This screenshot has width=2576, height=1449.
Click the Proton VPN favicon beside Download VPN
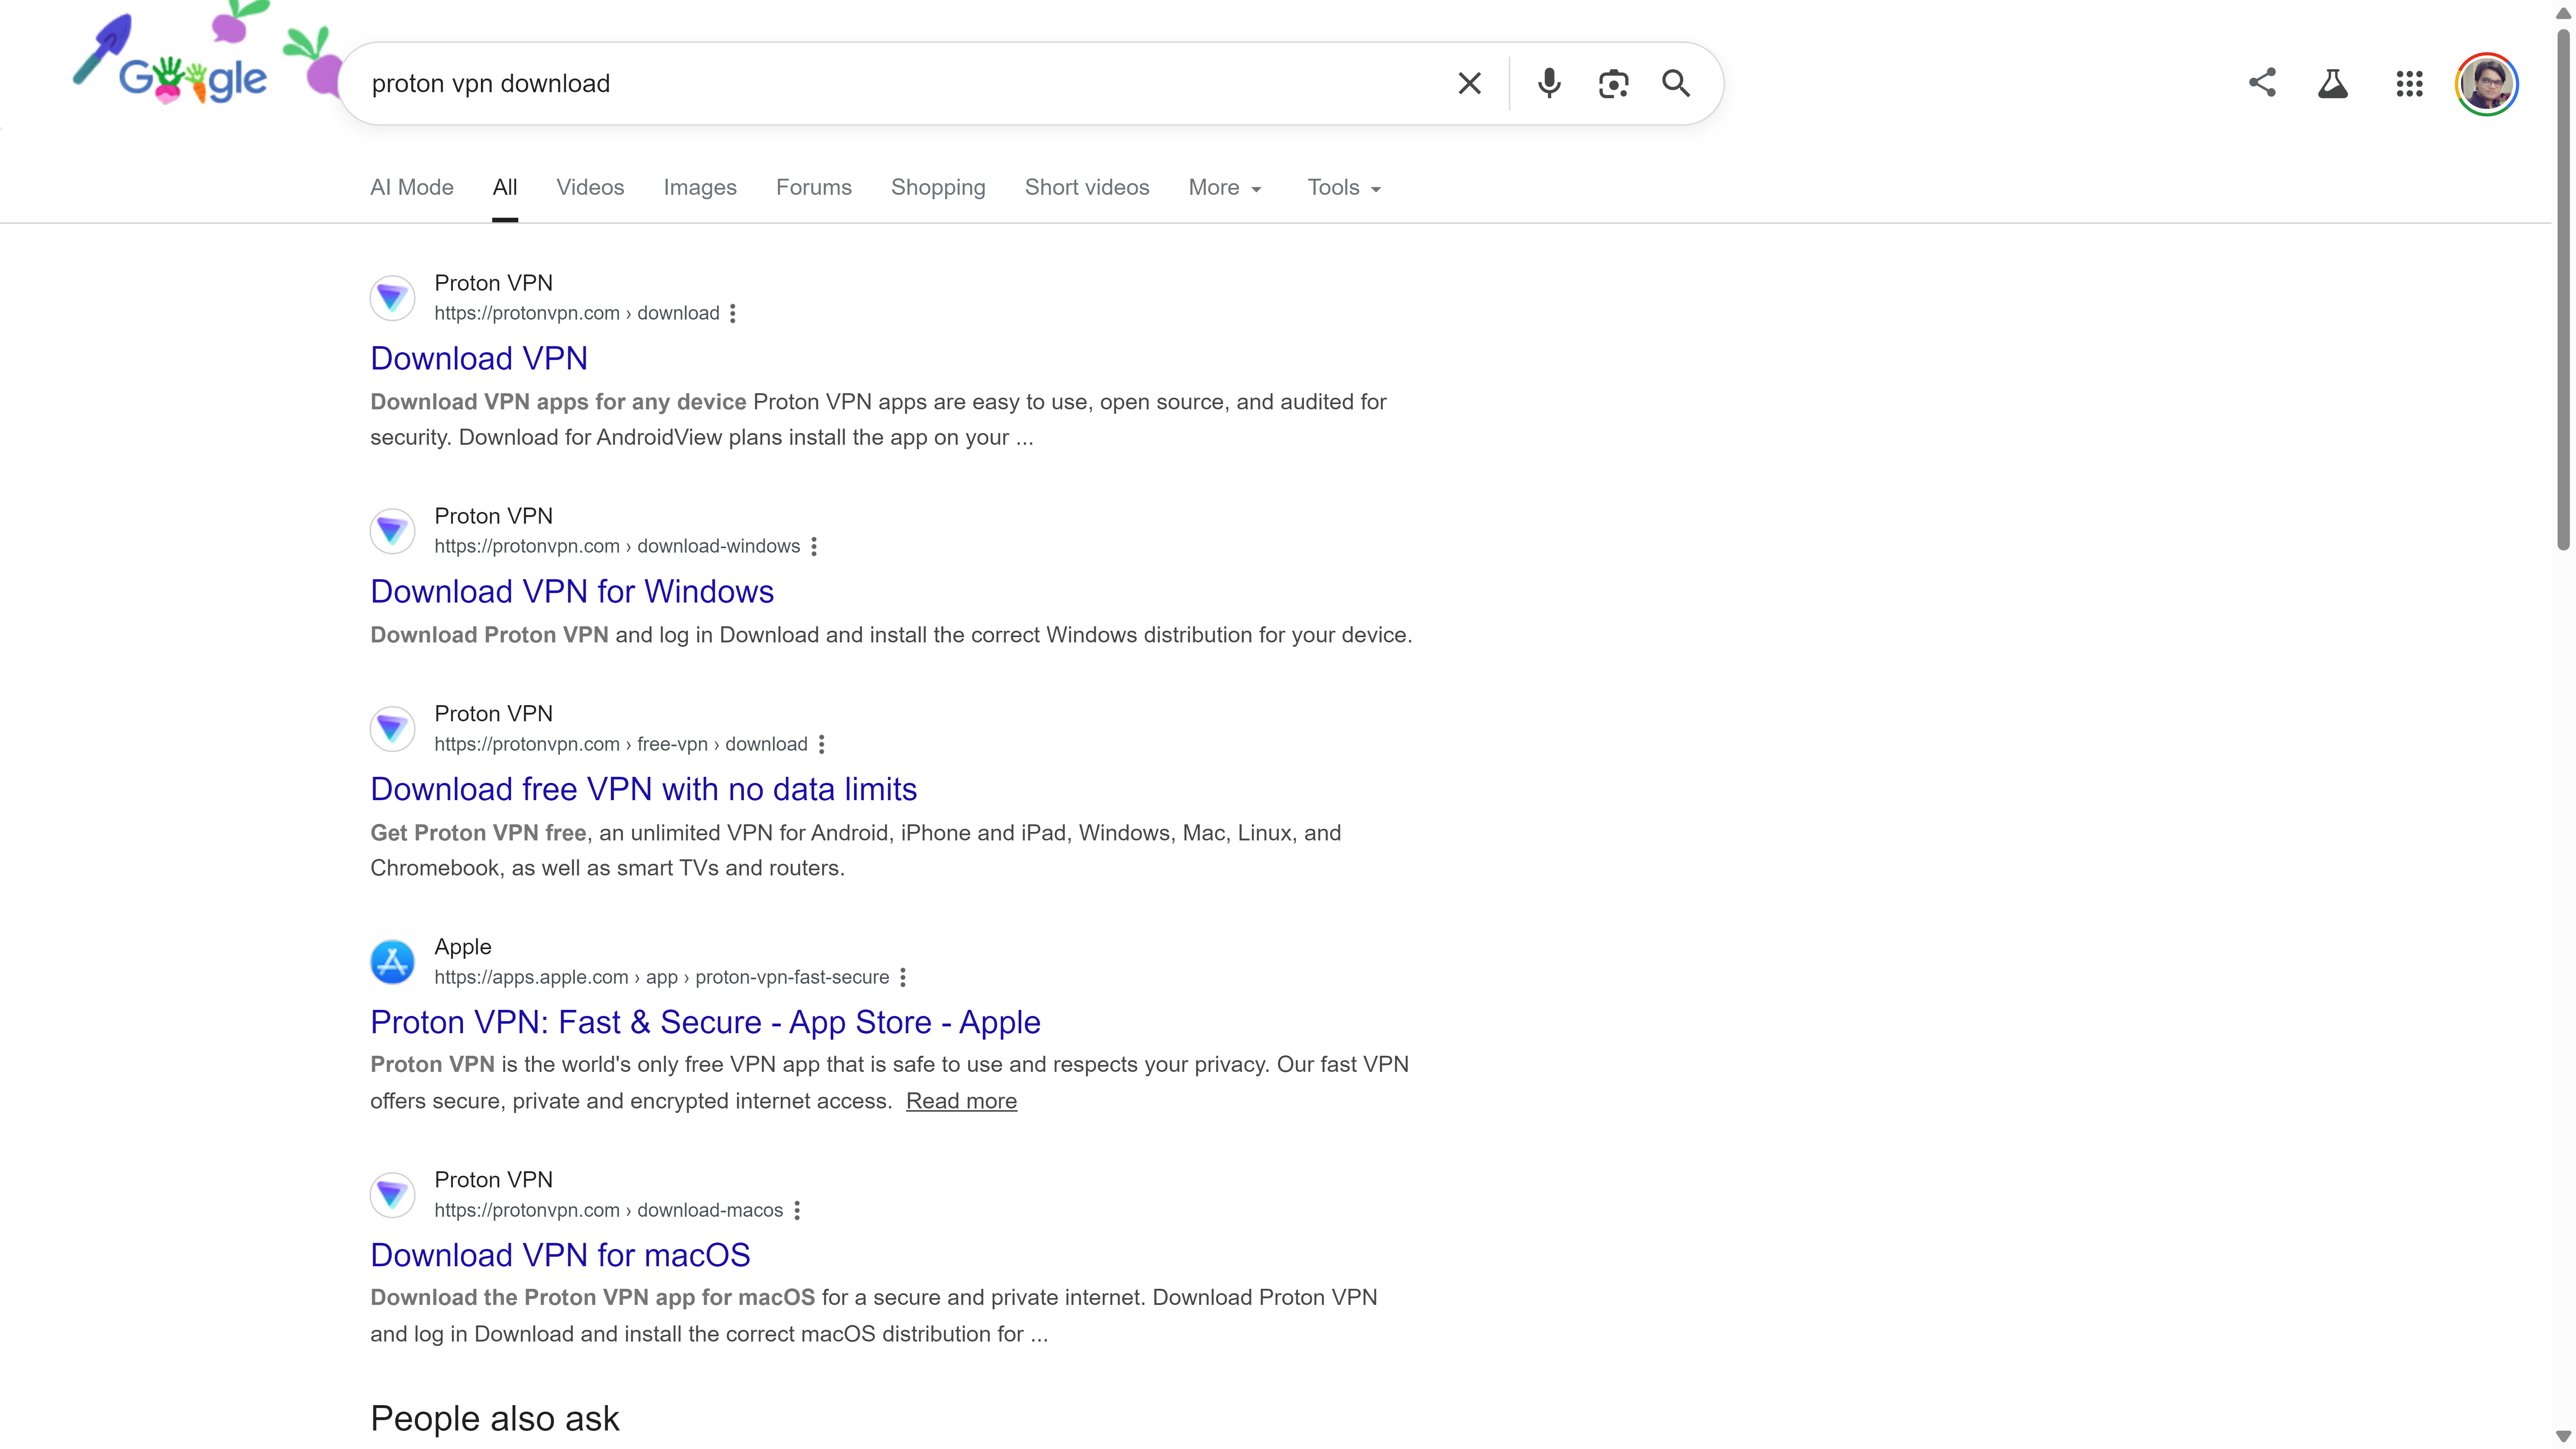click(392, 298)
